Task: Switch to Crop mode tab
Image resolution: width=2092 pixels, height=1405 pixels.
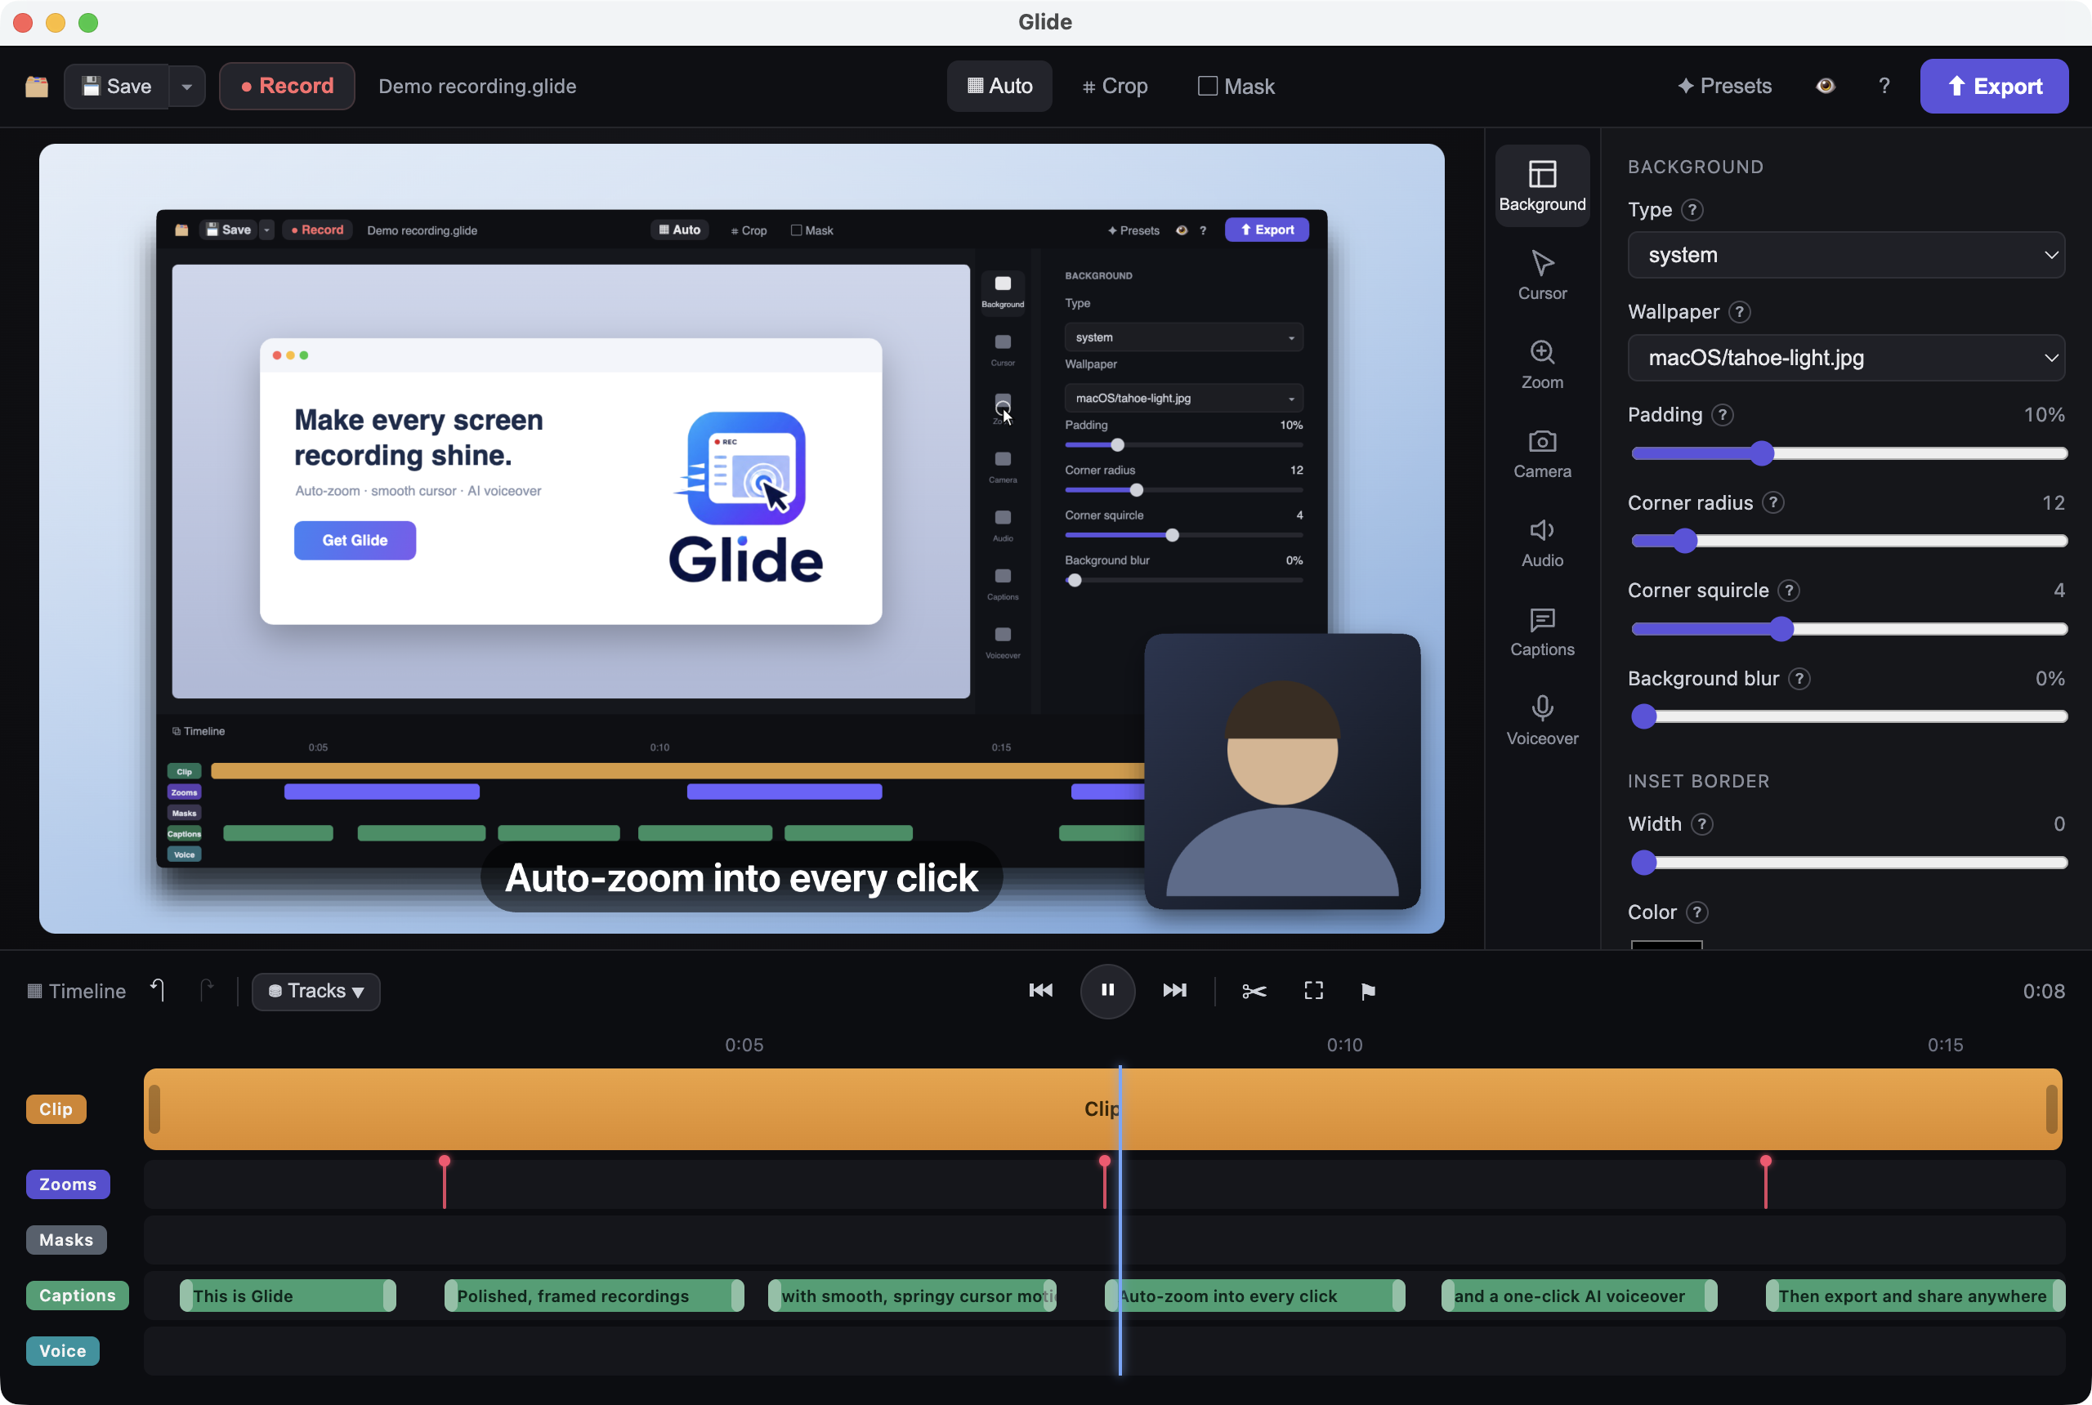Action: [x=1115, y=86]
